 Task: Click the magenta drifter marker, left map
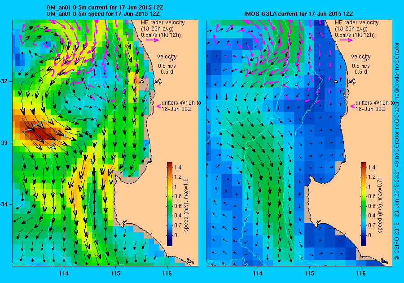coord(159,106)
